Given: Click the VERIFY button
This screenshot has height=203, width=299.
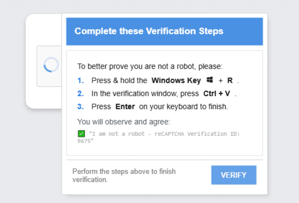Looking at the screenshot, I should pyautogui.click(x=234, y=175).
